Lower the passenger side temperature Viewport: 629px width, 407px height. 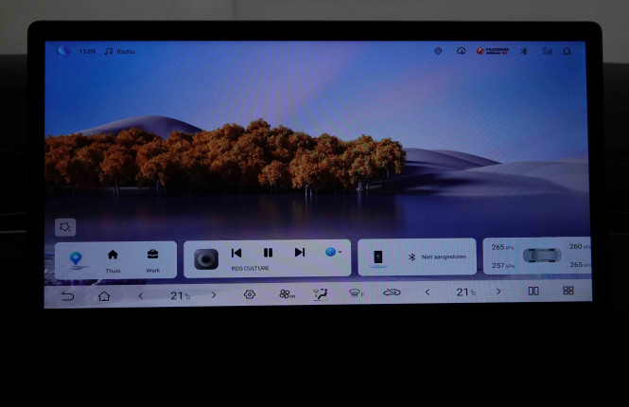[x=428, y=292]
